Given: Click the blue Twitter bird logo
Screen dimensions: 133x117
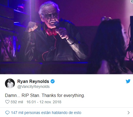Looking at the screenshot, I should (x=128, y=81).
